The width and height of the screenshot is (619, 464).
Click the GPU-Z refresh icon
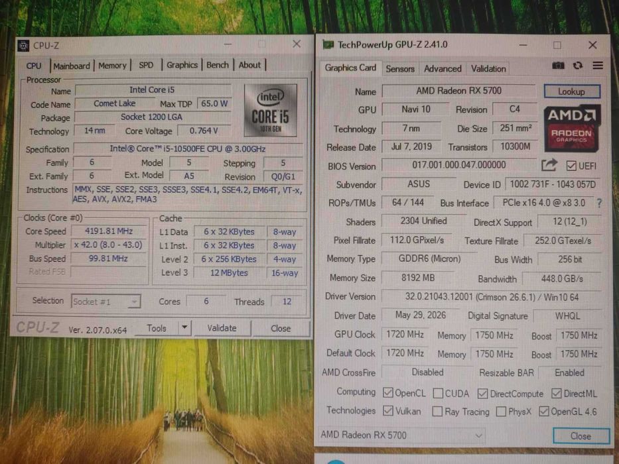coord(578,66)
